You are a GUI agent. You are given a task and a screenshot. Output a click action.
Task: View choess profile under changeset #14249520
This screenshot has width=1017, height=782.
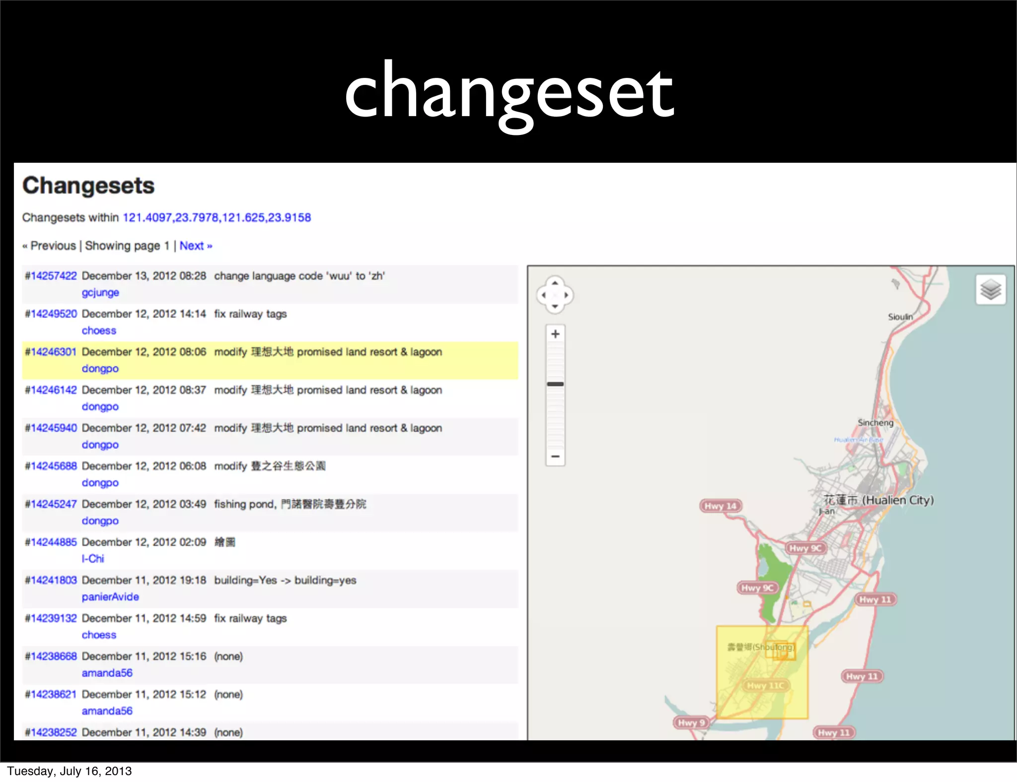(99, 330)
